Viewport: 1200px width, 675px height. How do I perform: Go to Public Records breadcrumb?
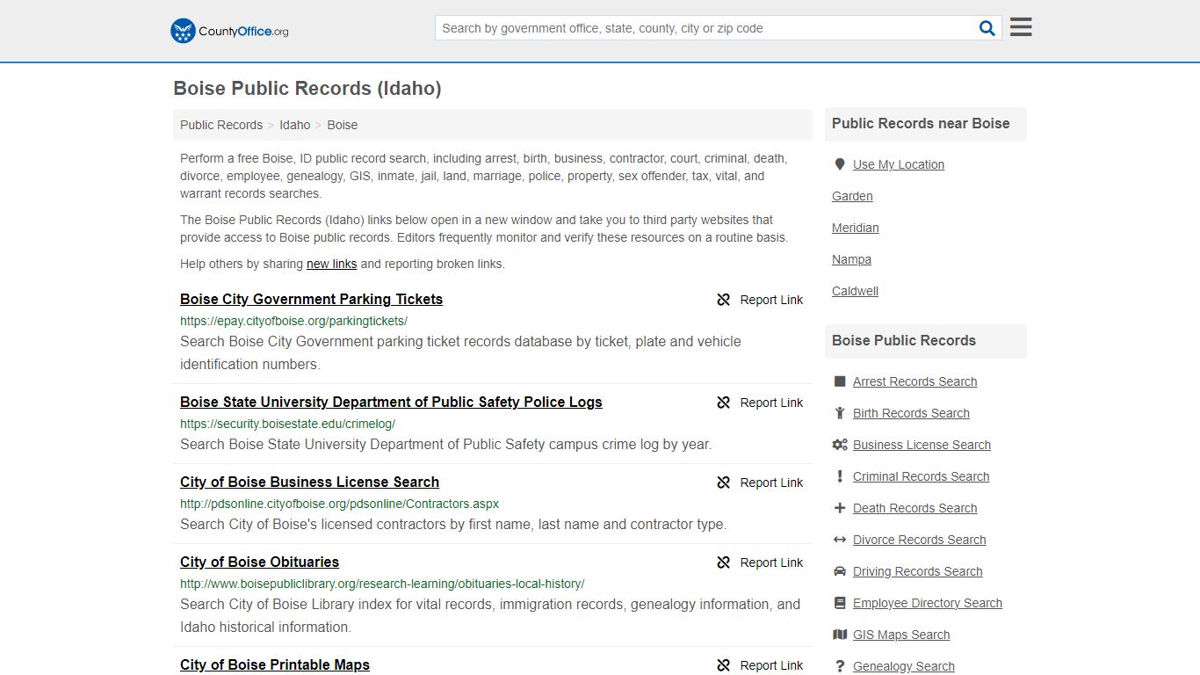[221, 125]
